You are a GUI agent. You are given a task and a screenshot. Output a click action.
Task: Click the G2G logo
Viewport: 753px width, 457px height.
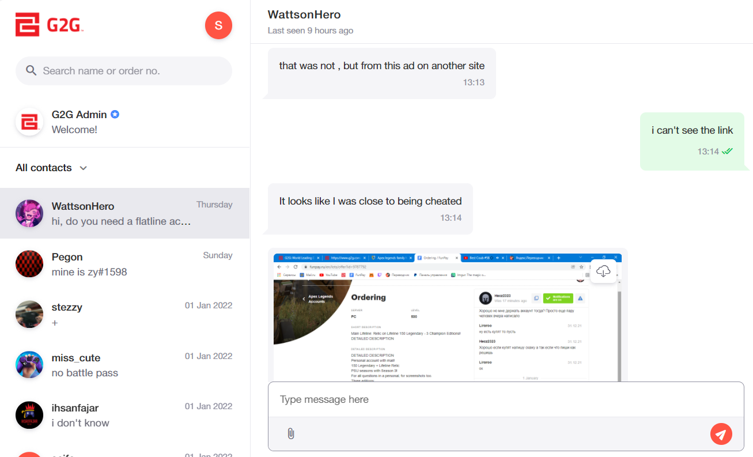(x=50, y=25)
